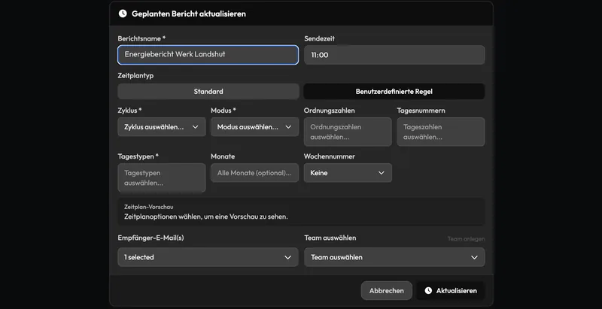Click the Wochennummer label
The height and width of the screenshot is (309, 602).
tap(330, 156)
